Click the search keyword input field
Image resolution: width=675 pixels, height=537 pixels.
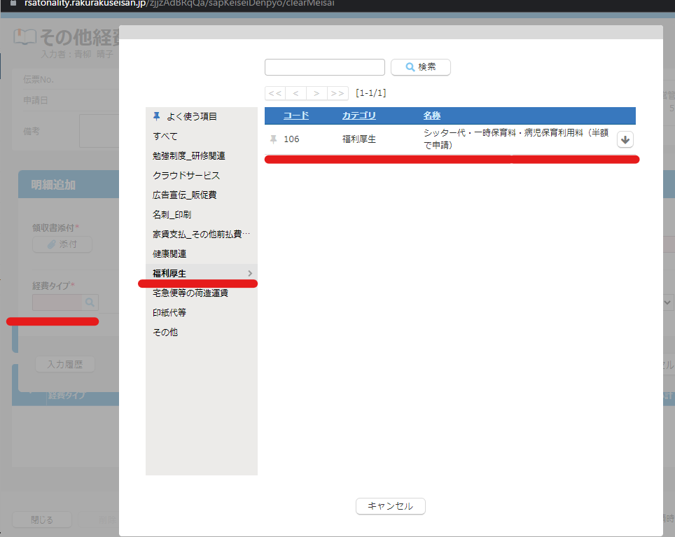point(324,67)
